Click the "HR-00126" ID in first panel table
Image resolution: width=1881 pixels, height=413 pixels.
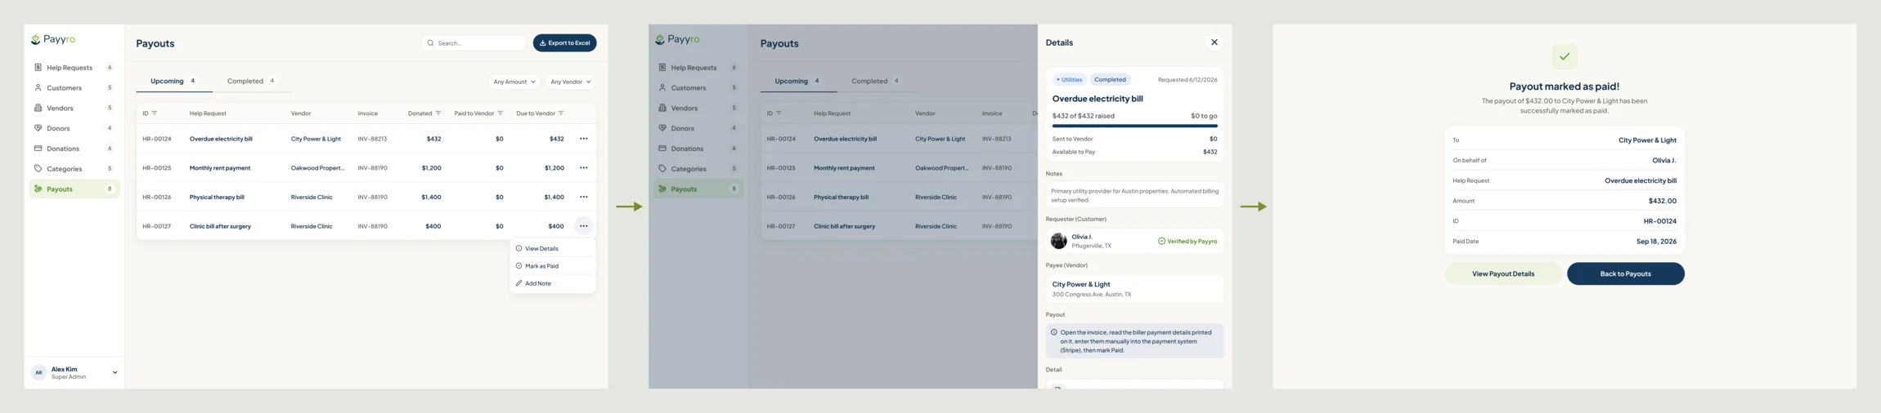[157, 197]
